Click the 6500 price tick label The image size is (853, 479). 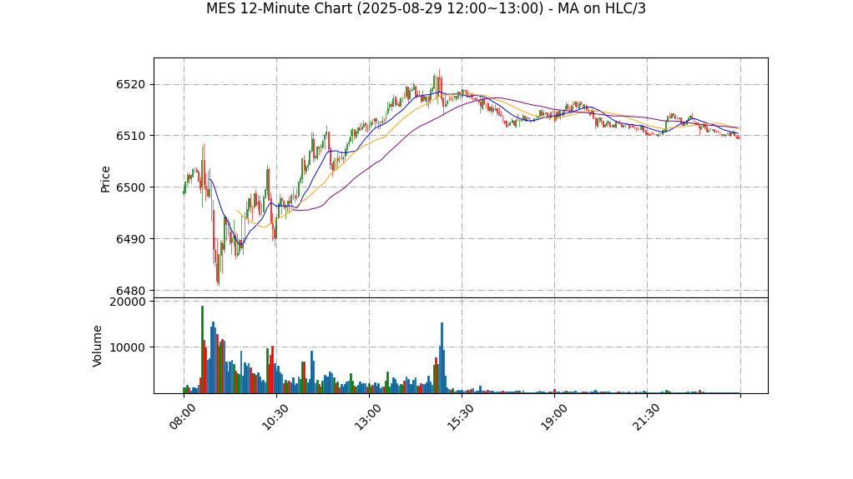[130, 187]
